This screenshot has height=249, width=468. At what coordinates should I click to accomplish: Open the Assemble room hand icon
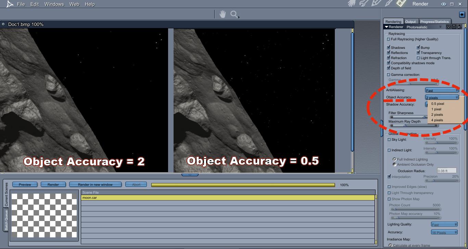click(x=352, y=3)
